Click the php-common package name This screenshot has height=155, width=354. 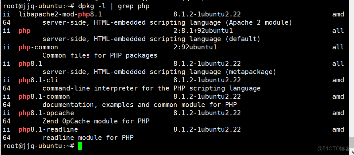pos(38,47)
